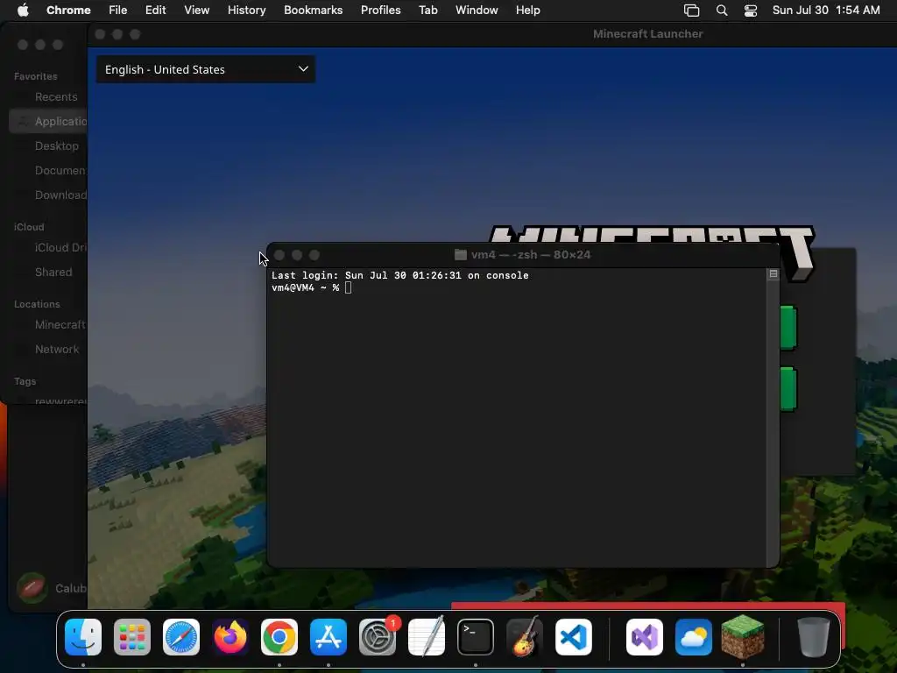This screenshot has width=897, height=673.
Task: Open the View menu
Action: coord(197,10)
